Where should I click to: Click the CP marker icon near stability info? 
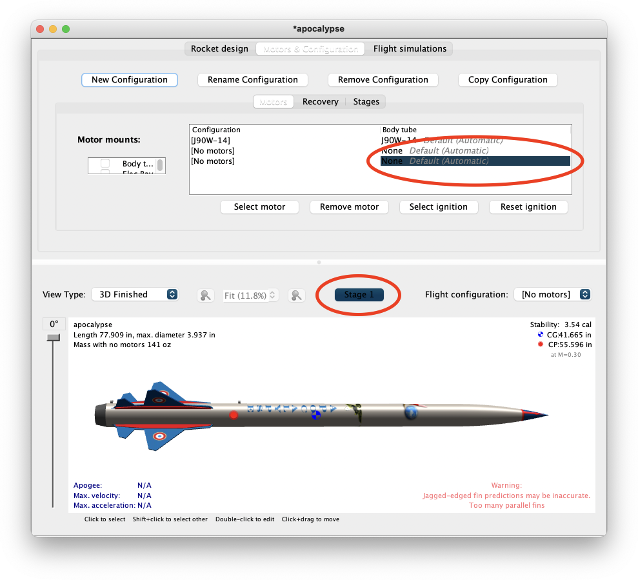(541, 344)
